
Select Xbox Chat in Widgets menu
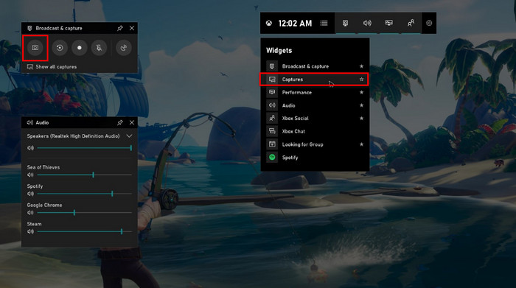pos(315,131)
